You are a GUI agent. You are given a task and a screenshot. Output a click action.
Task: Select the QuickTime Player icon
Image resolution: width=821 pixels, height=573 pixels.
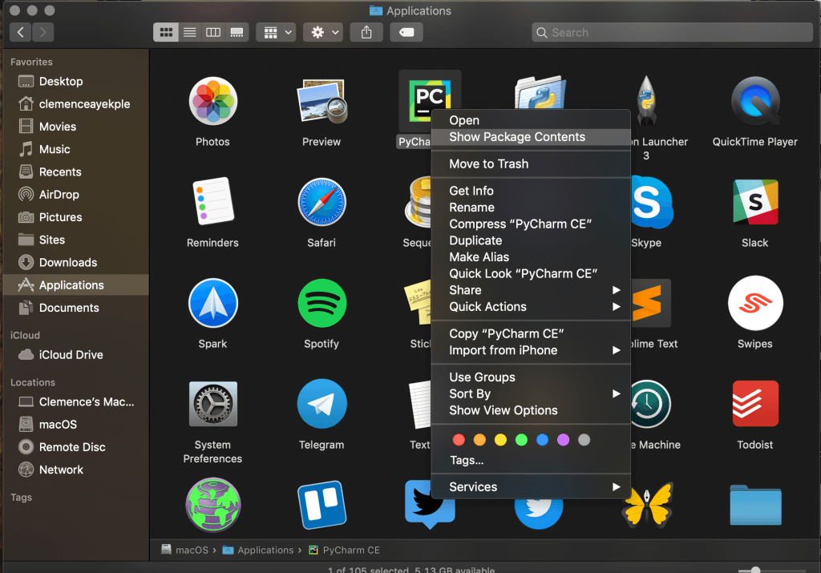754,102
